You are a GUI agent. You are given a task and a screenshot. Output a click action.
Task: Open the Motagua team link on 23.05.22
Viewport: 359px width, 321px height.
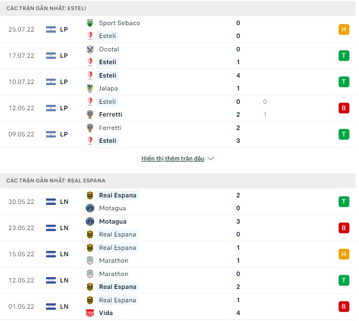coord(113,221)
